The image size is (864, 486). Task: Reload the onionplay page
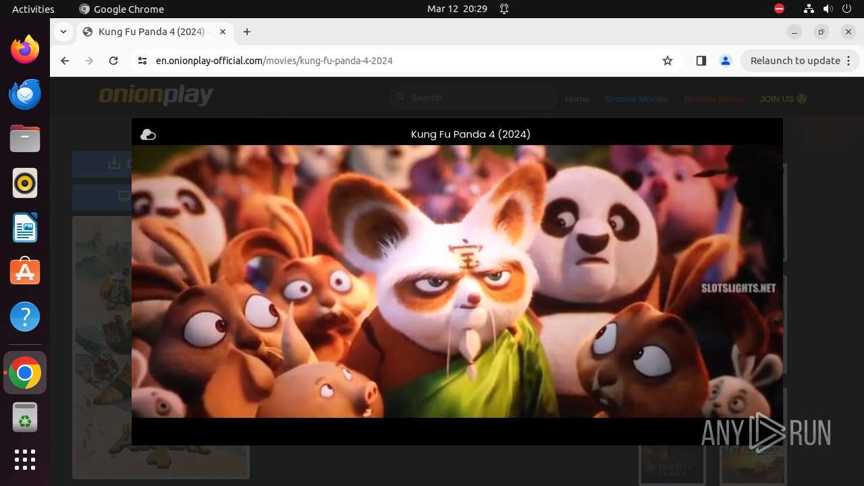[113, 61]
